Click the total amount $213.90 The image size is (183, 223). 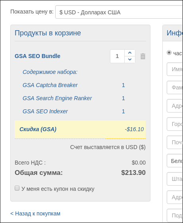tap(133, 173)
